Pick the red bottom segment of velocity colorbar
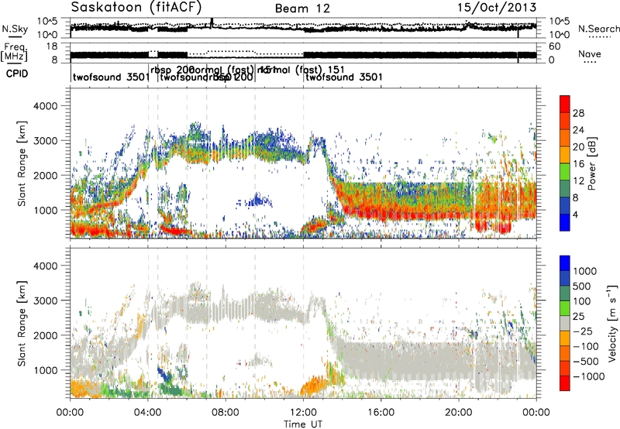The height and width of the screenshot is (429, 620). pos(565,383)
